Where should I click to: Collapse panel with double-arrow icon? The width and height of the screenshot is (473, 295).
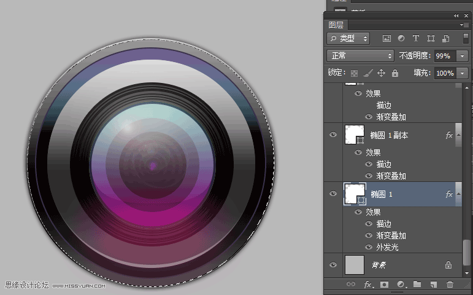pos(456,16)
